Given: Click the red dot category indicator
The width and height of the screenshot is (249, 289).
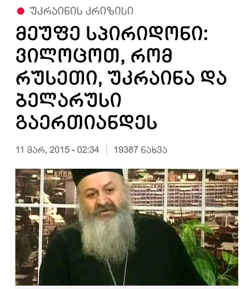Looking at the screenshot, I should tap(21, 11).
